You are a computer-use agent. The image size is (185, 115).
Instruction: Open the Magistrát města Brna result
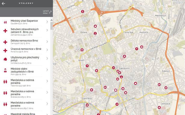[25, 113]
